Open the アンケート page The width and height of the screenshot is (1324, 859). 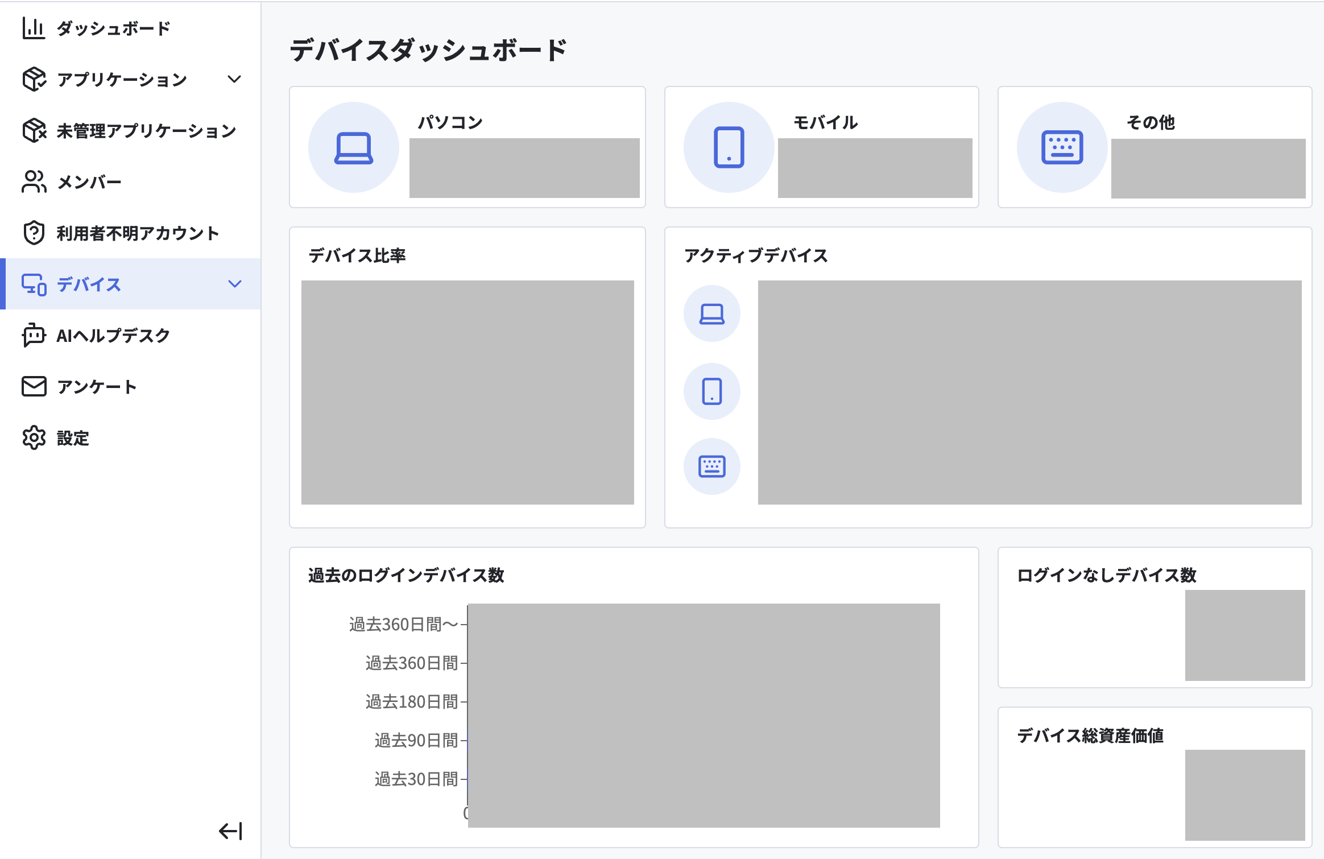[x=131, y=386]
